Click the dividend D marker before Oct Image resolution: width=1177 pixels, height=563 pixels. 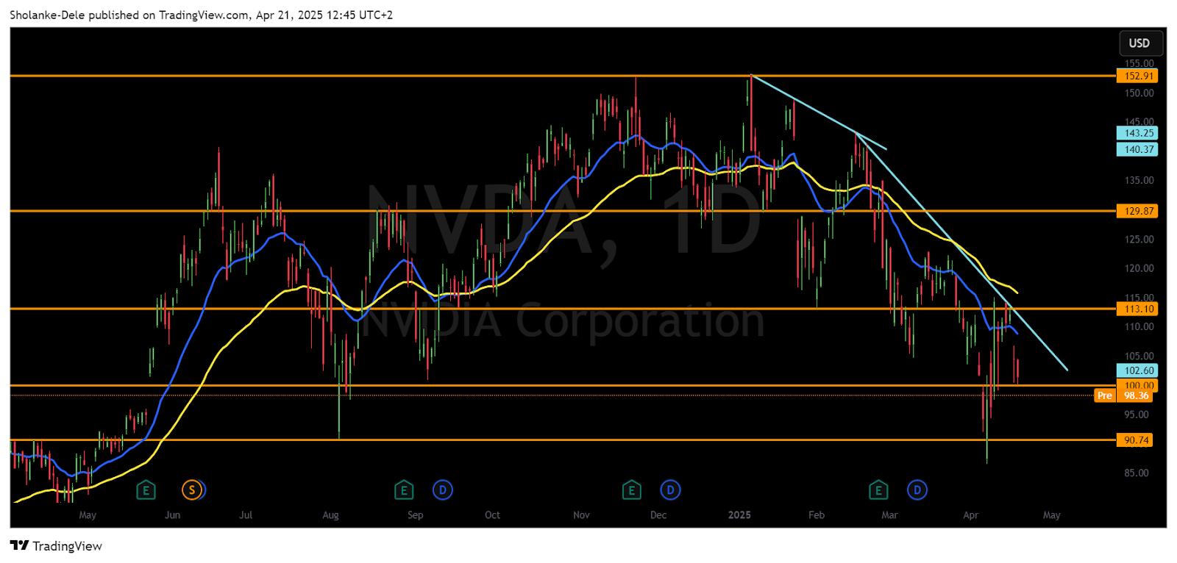point(442,490)
